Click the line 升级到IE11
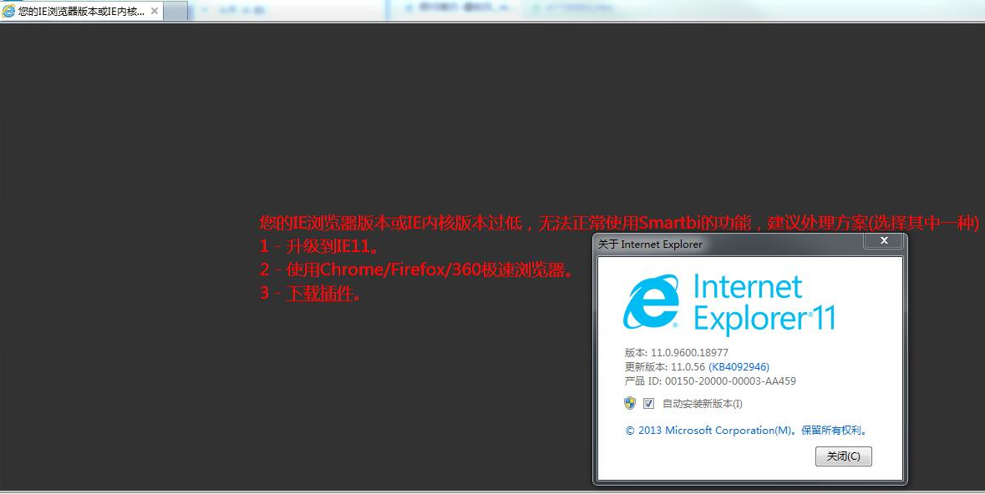Screen dimensions: 985x494 pyautogui.click(x=320, y=246)
